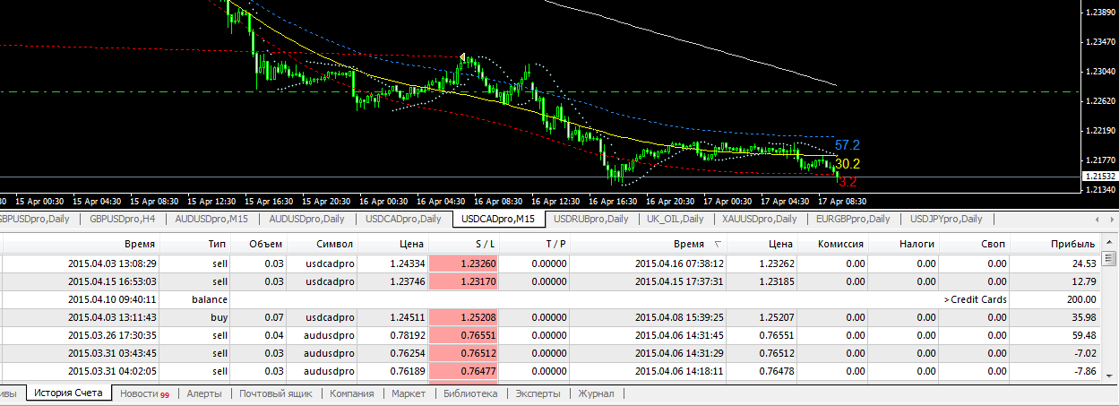Switch to USDCADpro,Daily chart tab
Screen dimensions: 1119x406
point(403,219)
